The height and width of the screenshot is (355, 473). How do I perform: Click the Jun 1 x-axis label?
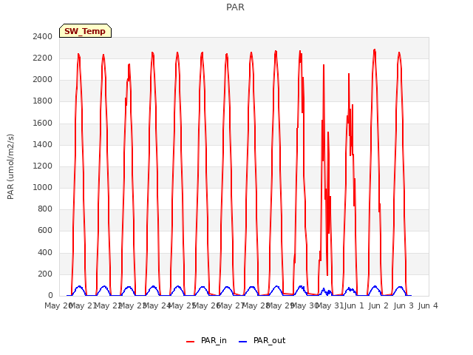[354, 305]
